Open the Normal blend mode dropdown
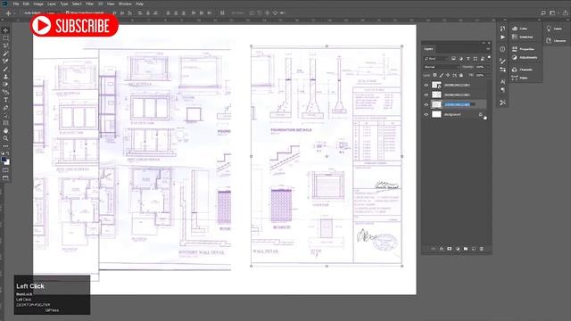 tap(442, 67)
